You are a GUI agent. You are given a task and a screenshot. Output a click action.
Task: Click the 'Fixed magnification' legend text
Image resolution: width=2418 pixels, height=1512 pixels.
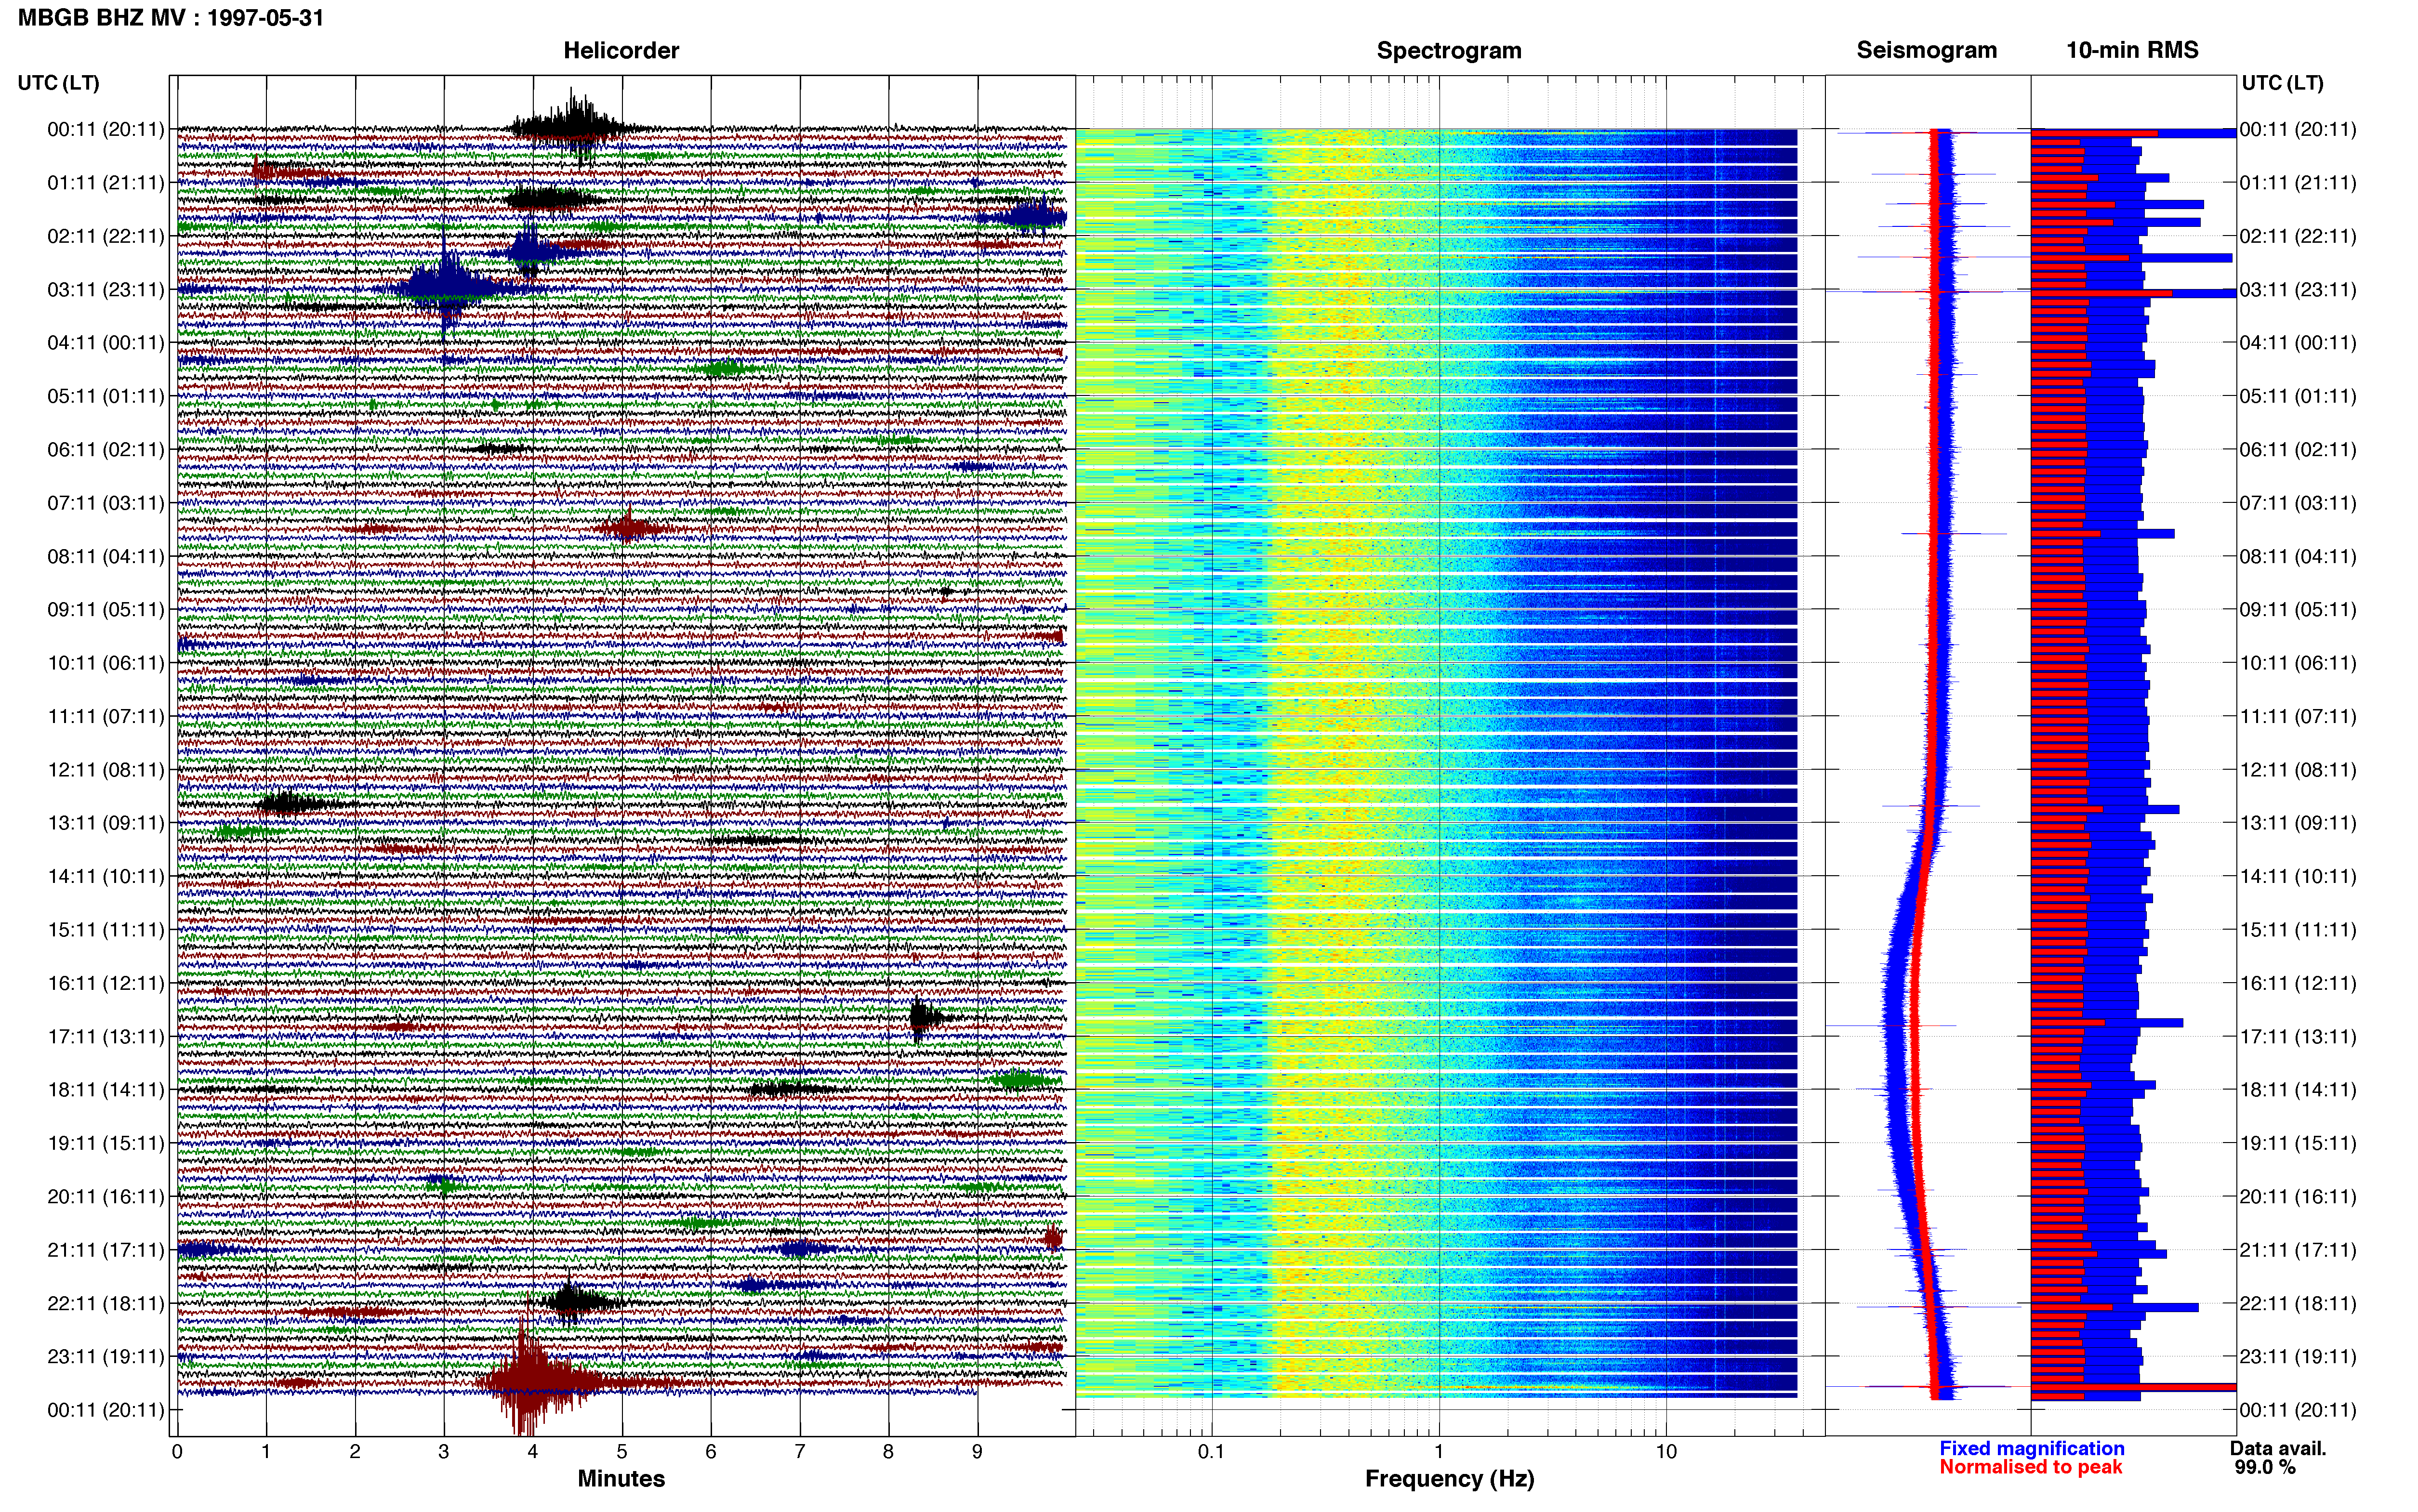2032,1448
